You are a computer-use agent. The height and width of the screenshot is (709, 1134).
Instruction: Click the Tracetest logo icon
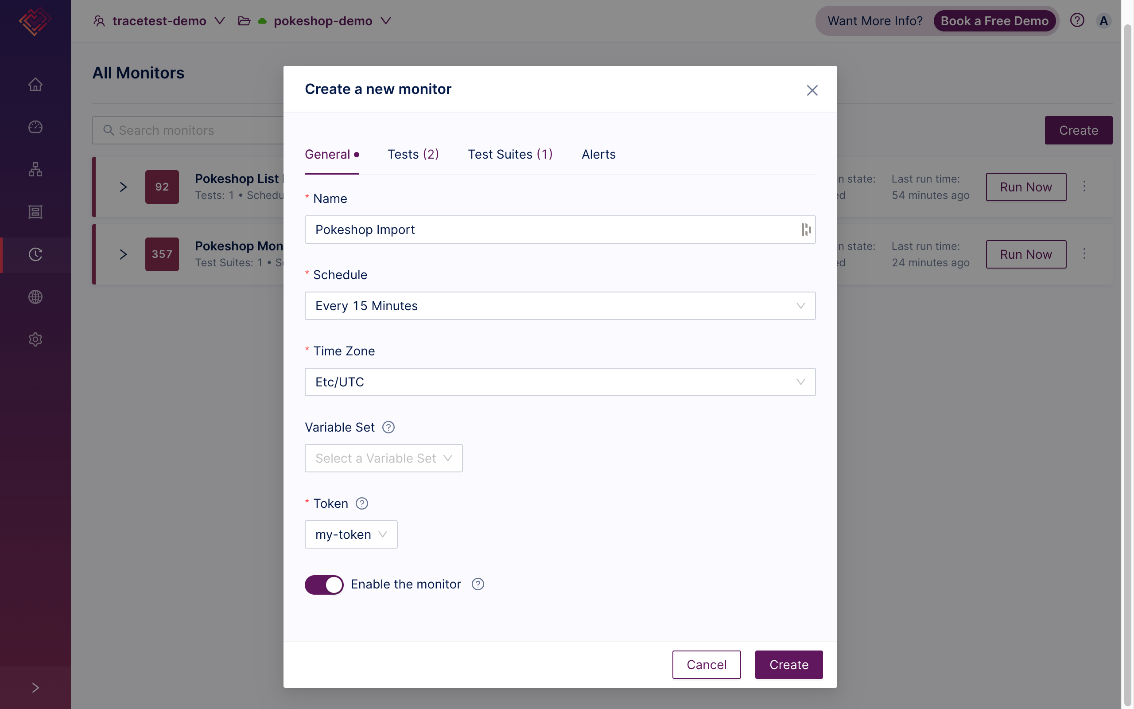[x=35, y=21]
